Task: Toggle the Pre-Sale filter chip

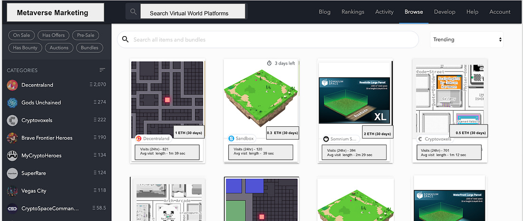Action: pyautogui.click(x=84, y=35)
